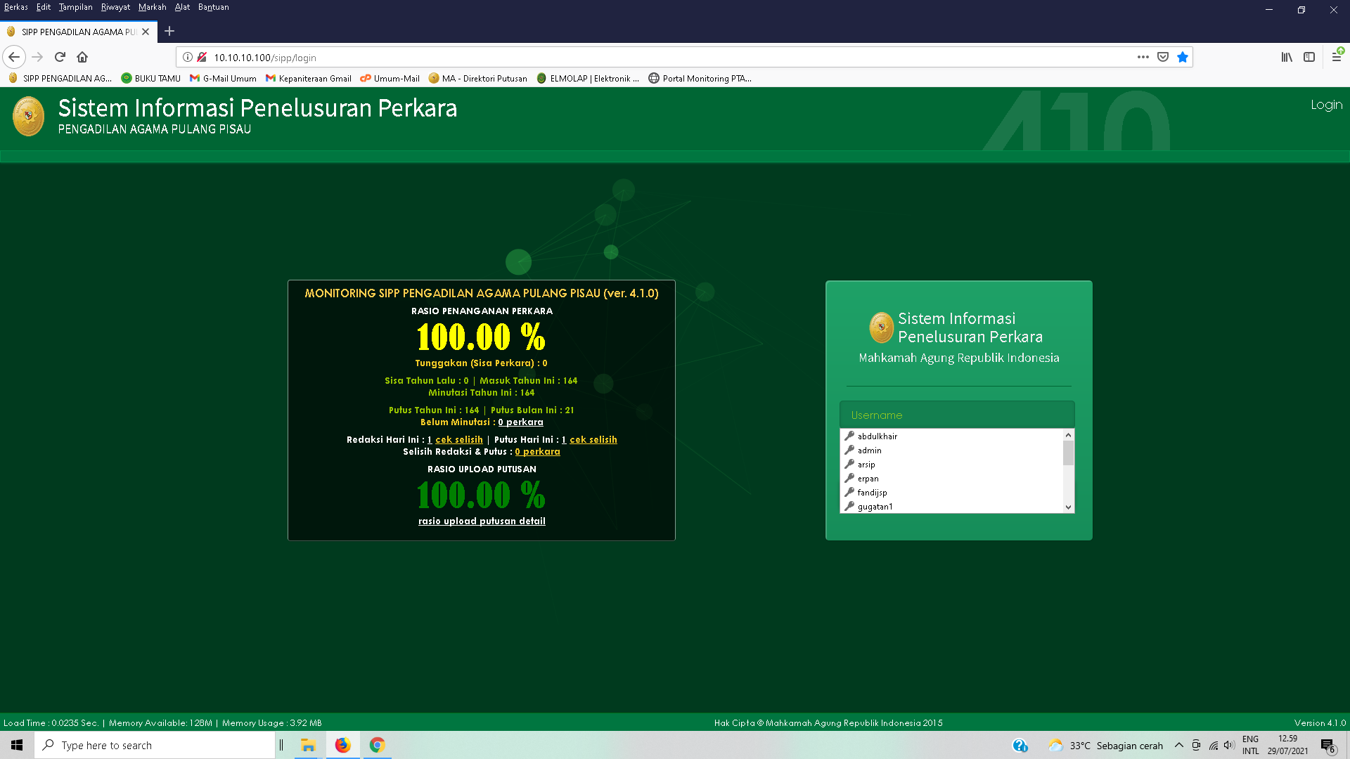Screen dimensions: 1350x759
Task: Toggle the sidebar view icon
Action: pyautogui.click(x=1309, y=57)
